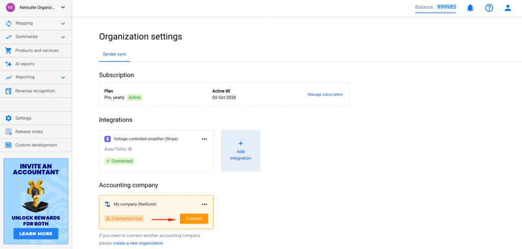This screenshot has height=249, width=522.
Task: Select the Synder sync tab
Action: pos(114,53)
